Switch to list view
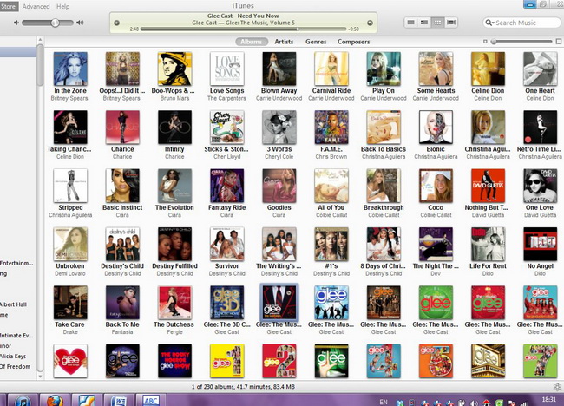 pyautogui.click(x=410, y=23)
